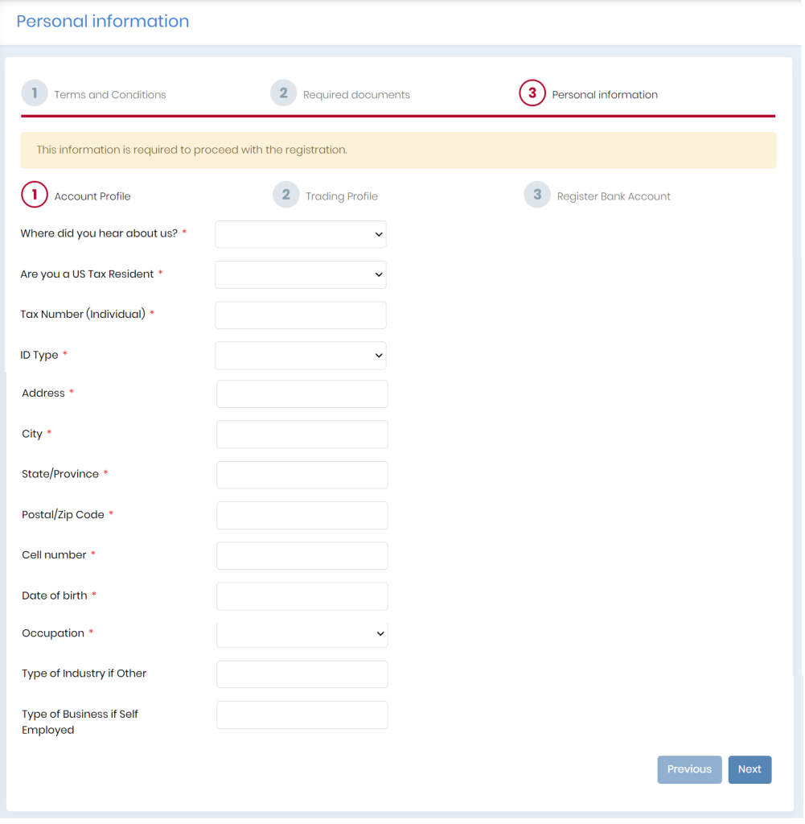Switch to Trading Profile tab label

pos(341,196)
